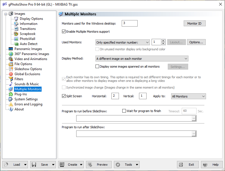This screenshot has height=171, width=225.
Task: Toggle Synchronized image change checkbox
Action: (64, 87)
